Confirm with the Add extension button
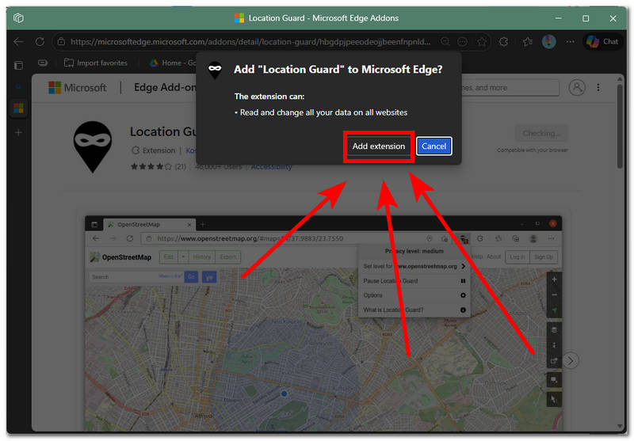 click(379, 146)
